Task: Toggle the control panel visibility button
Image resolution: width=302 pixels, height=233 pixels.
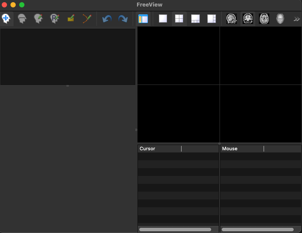Action: [x=143, y=19]
